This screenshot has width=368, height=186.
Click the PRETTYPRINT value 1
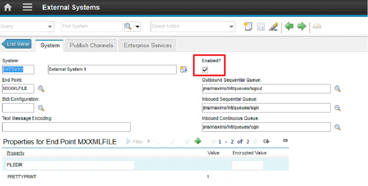point(208,177)
